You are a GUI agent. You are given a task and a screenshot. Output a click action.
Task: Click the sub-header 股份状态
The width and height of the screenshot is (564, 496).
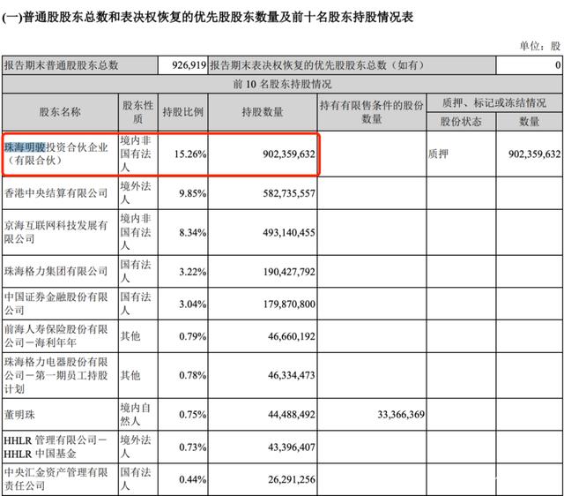(461, 122)
